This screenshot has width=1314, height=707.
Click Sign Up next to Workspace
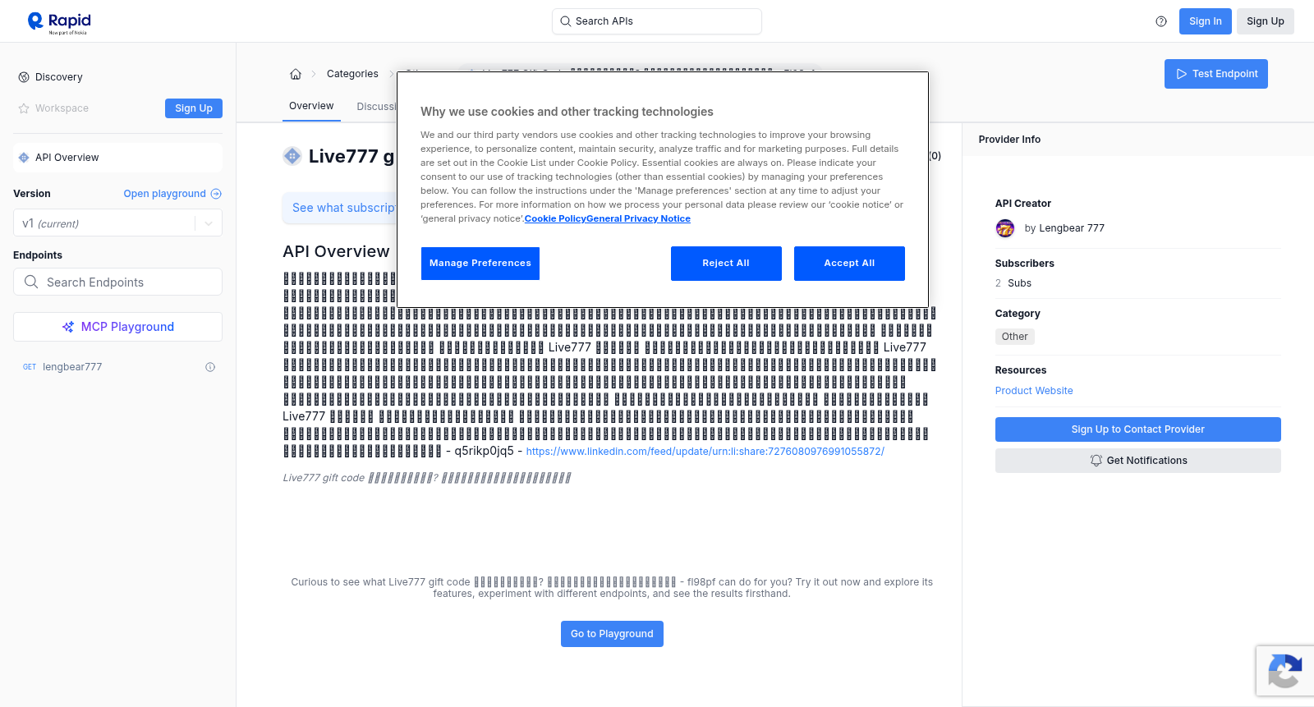(194, 108)
